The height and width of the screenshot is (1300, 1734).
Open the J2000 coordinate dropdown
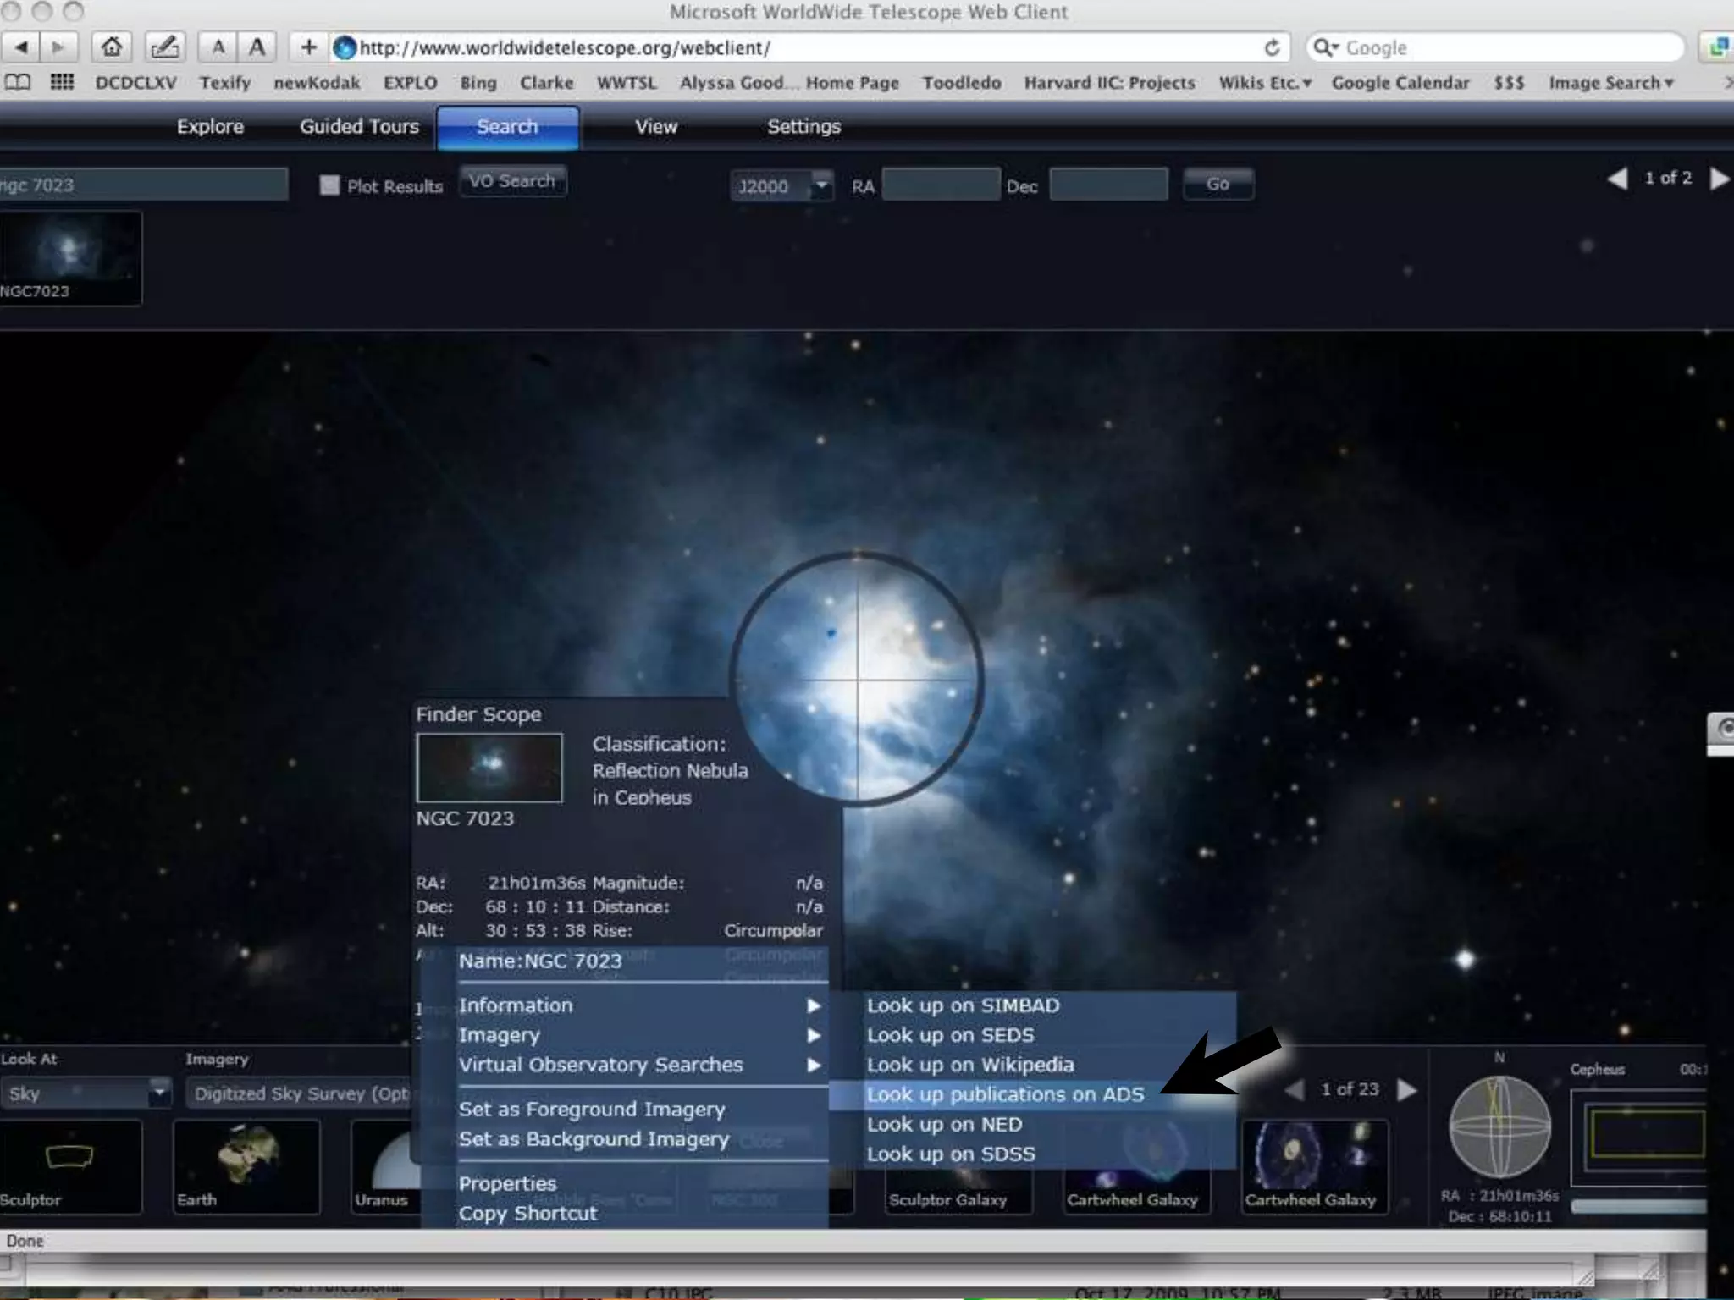coord(820,185)
